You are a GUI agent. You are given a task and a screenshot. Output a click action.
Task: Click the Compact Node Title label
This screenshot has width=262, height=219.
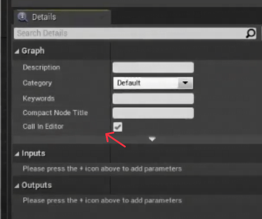coord(55,113)
